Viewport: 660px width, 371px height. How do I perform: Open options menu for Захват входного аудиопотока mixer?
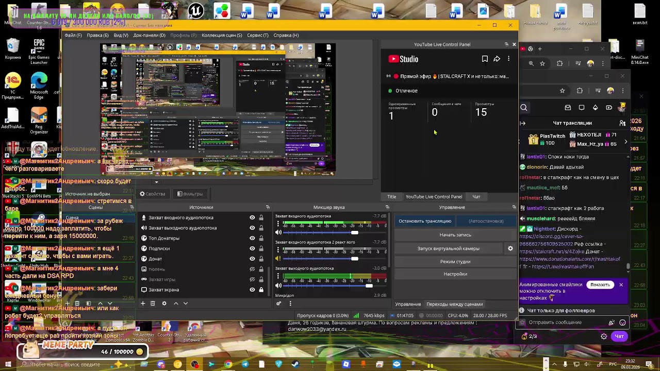(278, 224)
